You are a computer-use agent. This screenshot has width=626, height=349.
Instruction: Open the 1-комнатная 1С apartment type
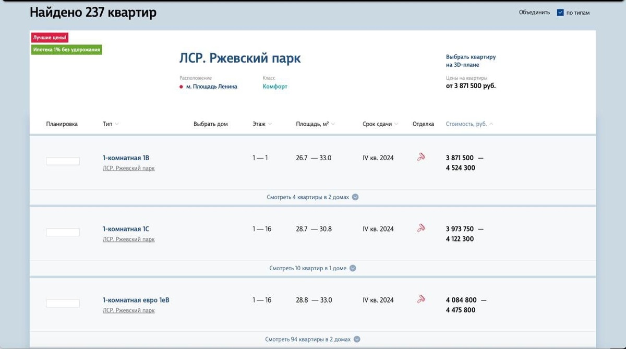[x=126, y=229]
